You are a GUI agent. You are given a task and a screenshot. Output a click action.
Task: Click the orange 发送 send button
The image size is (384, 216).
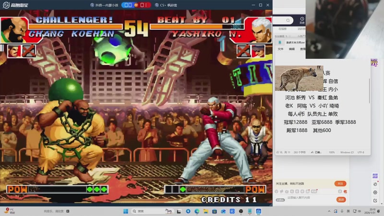click(341, 200)
